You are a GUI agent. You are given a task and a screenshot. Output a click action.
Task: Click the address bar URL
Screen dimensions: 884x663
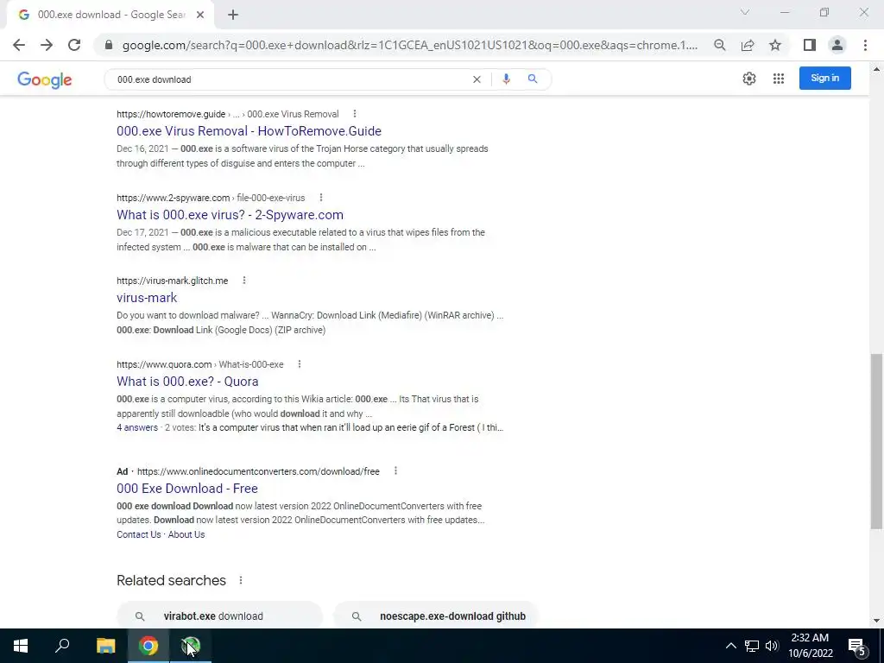pos(409,45)
